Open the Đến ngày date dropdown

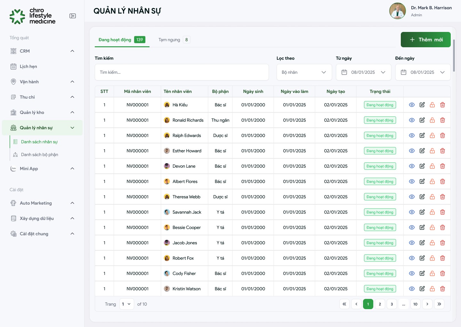pyautogui.click(x=423, y=72)
